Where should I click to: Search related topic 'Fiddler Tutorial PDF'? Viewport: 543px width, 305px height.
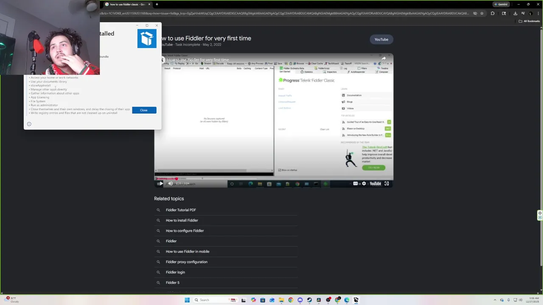click(181, 210)
